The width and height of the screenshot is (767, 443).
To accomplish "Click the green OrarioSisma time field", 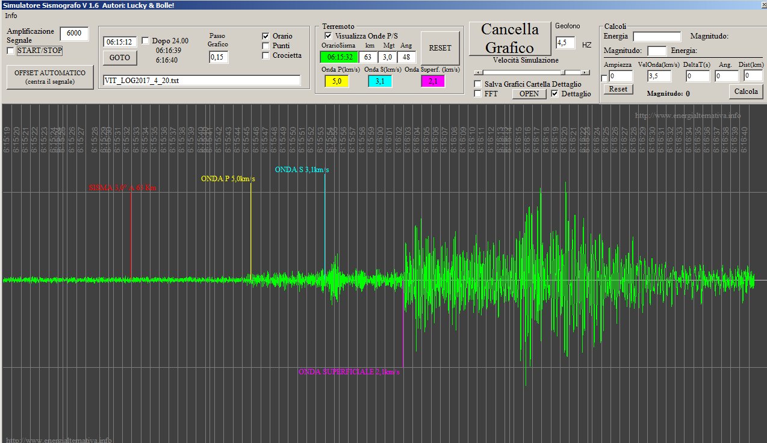I will click(339, 57).
